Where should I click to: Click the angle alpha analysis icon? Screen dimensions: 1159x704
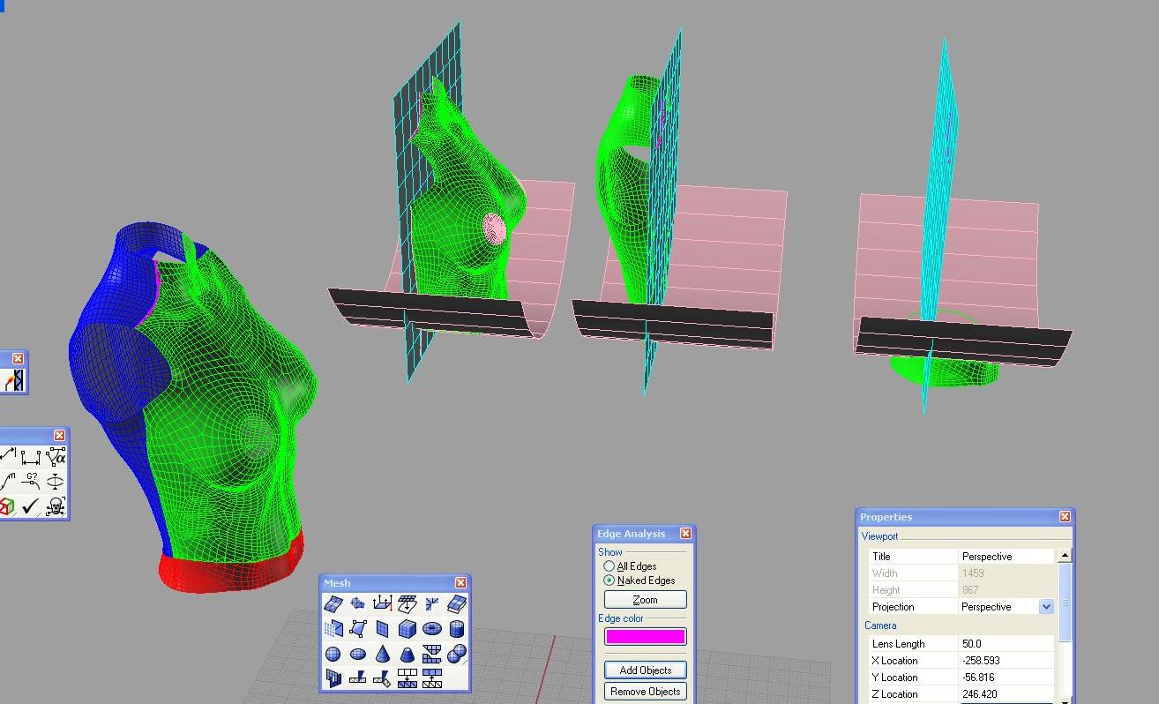(55, 457)
